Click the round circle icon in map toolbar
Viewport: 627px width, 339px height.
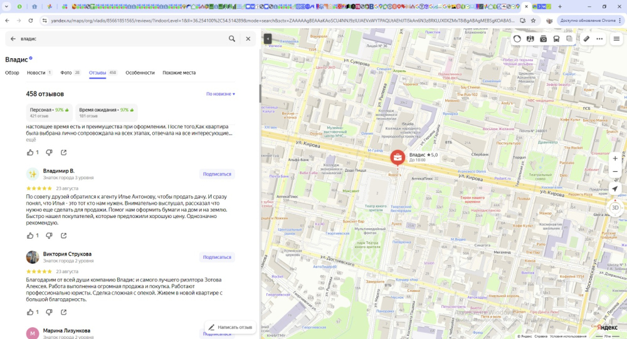point(517,39)
